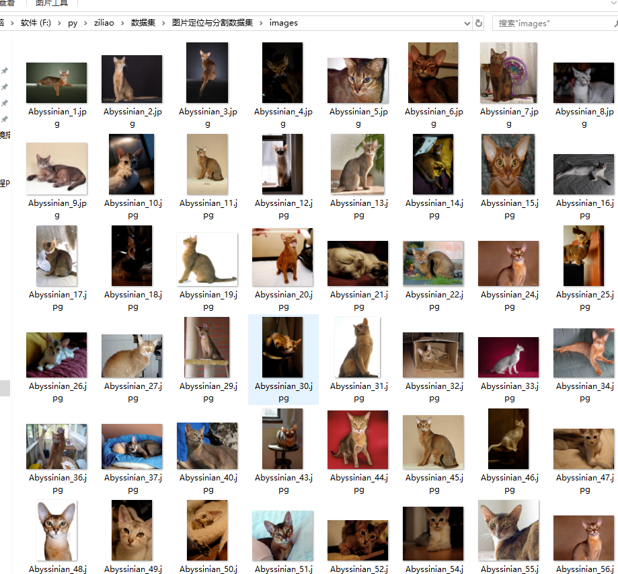This screenshot has width=618, height=574.
Task: Select Abyssinian_25.jpg thumbnail
Action: [584, 256]
